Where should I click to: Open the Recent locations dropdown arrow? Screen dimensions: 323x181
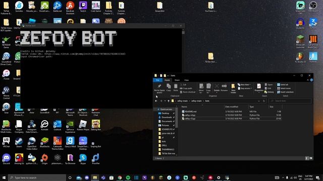pos(165,101)
